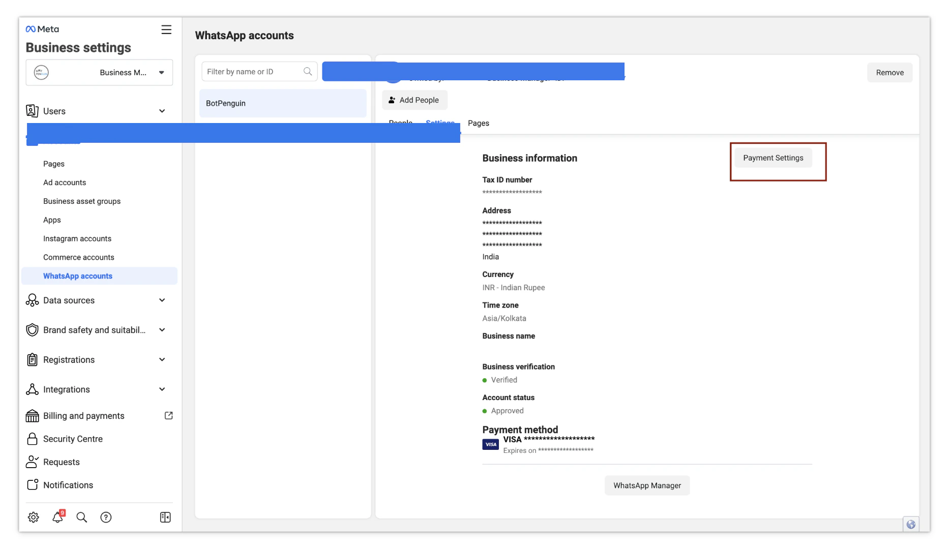Click the Verified status text

click(504, 380)
